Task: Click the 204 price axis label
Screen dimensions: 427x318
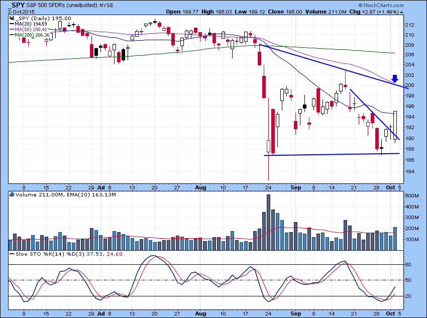Action: point(410,64)
